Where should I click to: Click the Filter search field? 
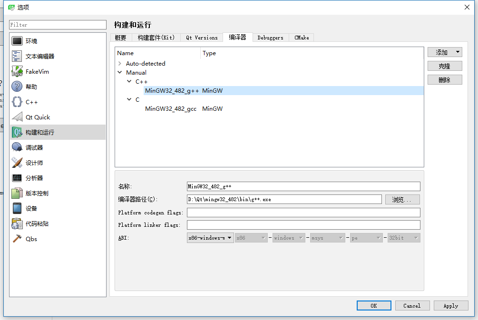[x=58, y=25]
